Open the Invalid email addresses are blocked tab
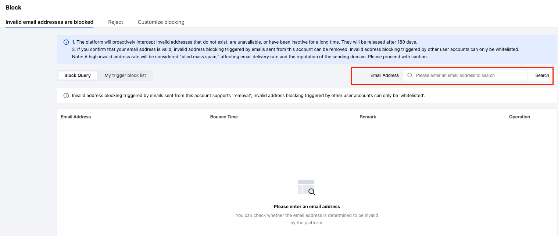Image resolution: width=558 pixels, height=236 pixels. coord(49,22)
